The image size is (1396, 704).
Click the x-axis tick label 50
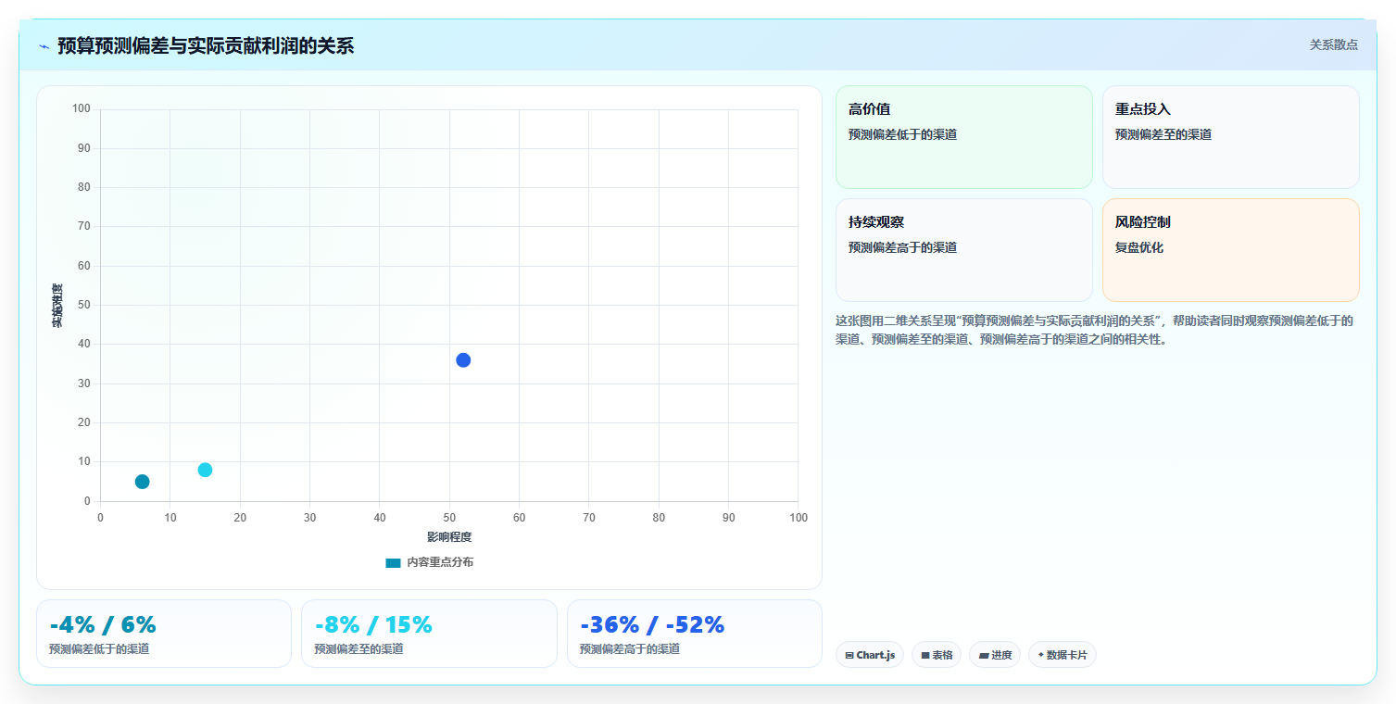(449, 517)
